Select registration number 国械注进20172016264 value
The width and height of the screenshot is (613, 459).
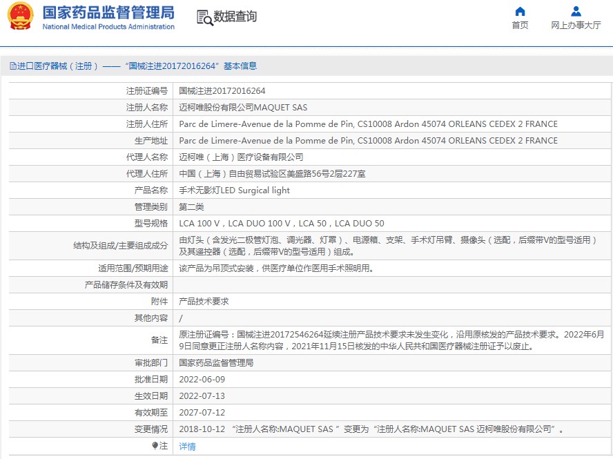point(222,90)
